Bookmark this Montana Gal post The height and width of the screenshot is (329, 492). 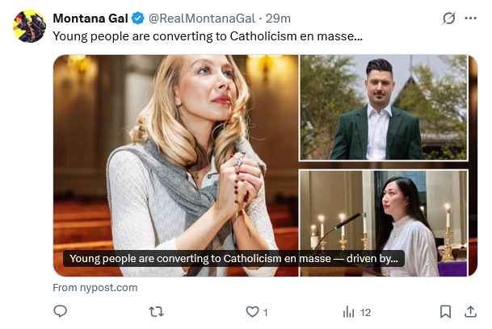pyautogui.click(x=445, y=311)
